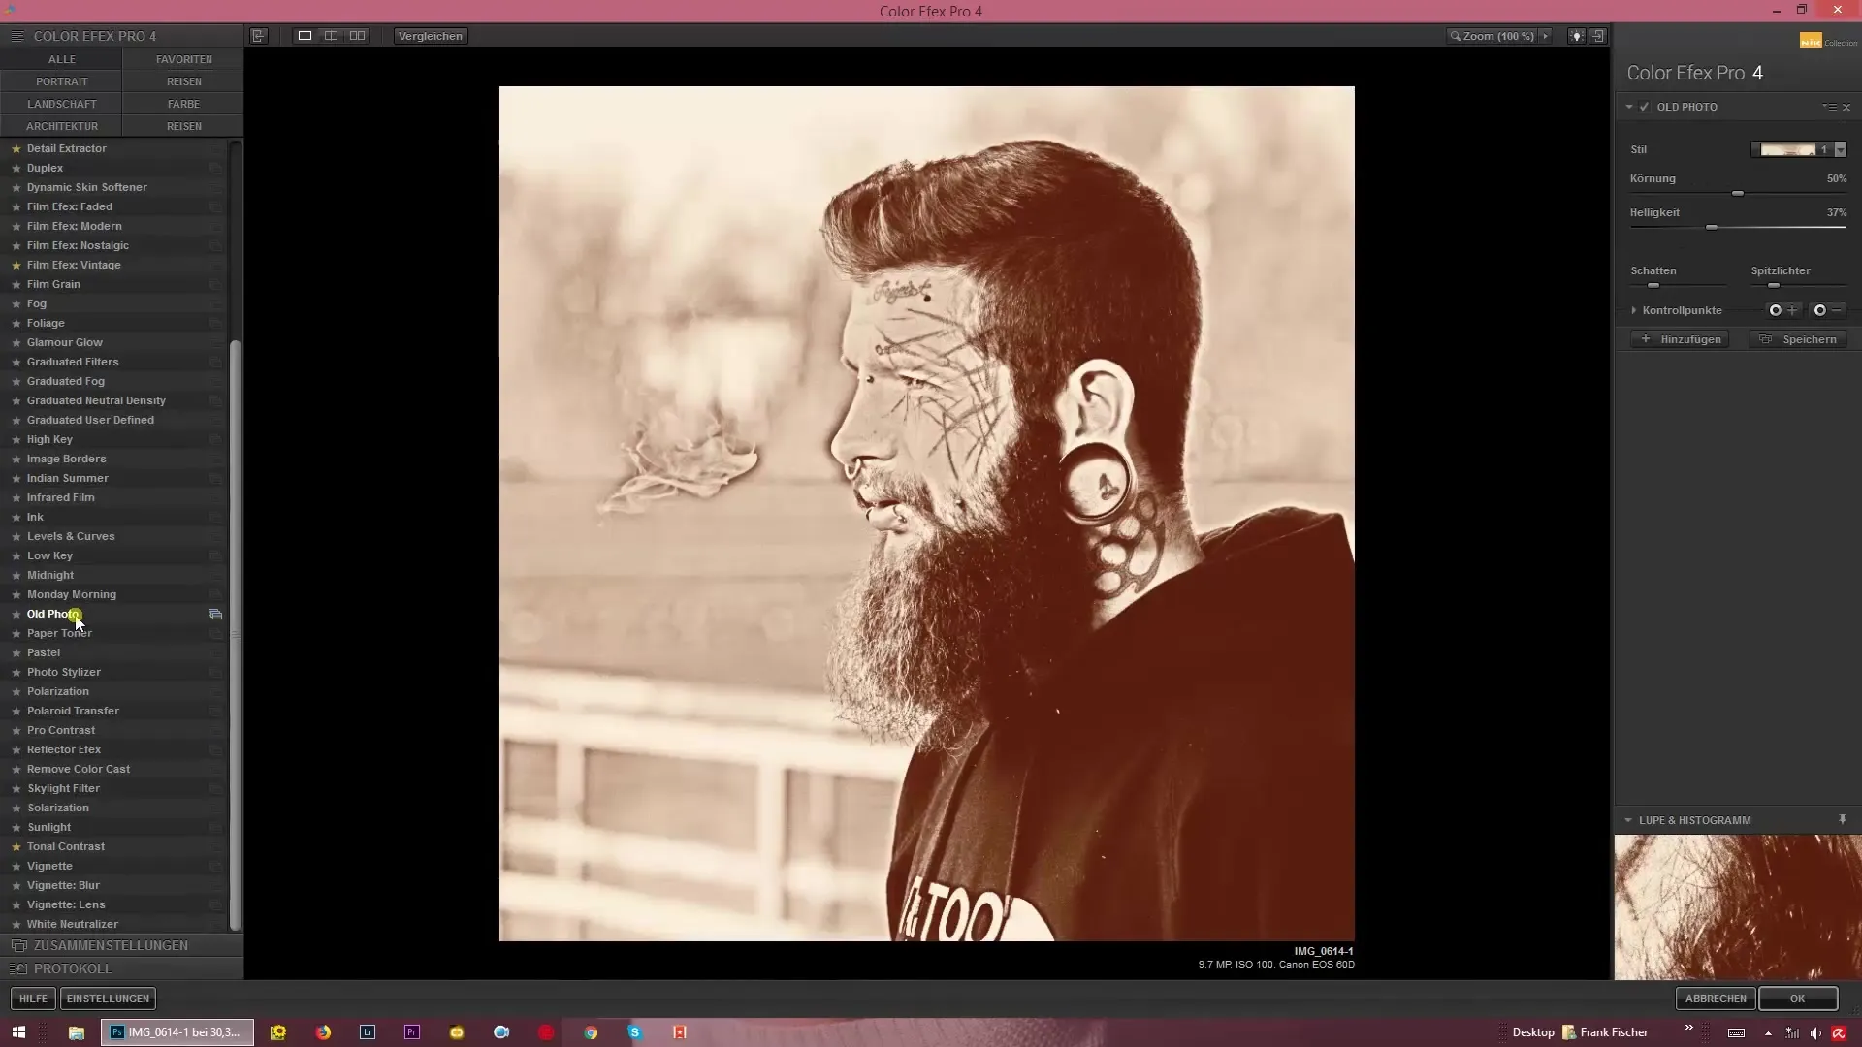Image resolution: width=1862 pixels, height=1047 pixels.
Task: Hide the right adjustment panel icon
Action: [1598, 36]
